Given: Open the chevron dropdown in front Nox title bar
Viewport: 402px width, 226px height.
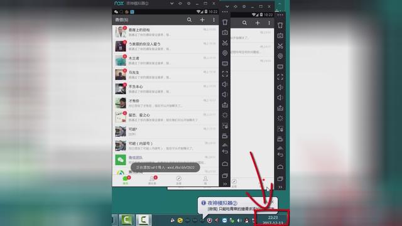Looking at the screenshot, I should 172,3.
